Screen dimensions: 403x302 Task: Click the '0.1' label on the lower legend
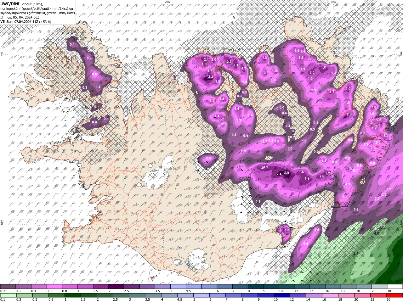point(3,300)
